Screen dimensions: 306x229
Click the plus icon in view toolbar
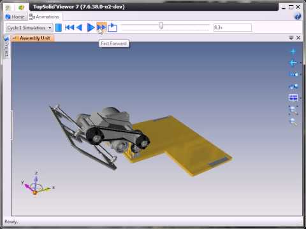293,52
